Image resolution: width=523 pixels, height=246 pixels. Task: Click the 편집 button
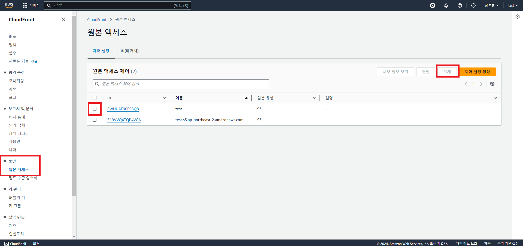[x=426, y=72]
